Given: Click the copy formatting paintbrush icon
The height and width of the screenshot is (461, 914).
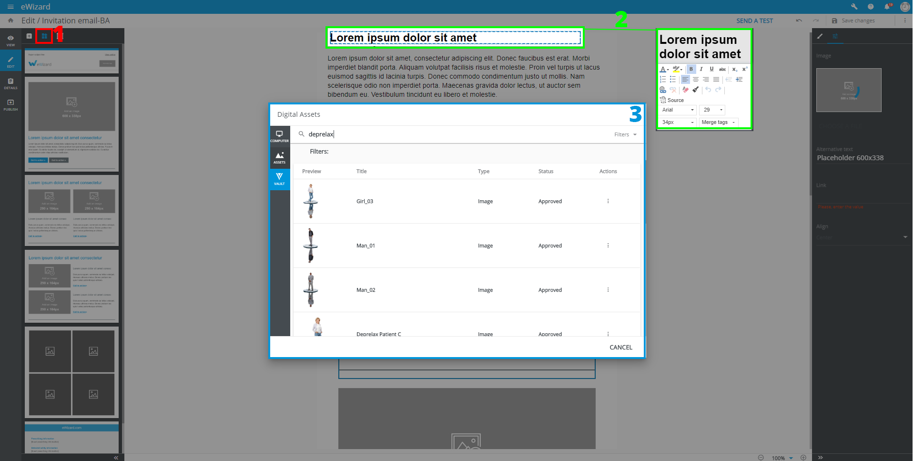Looking at the screenshot, I should coord(696,90).
